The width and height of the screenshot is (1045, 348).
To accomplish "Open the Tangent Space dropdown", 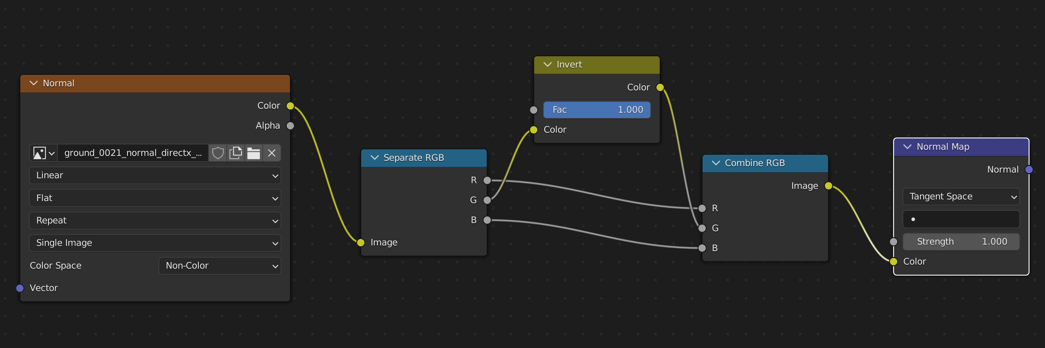I will [961, 197].
